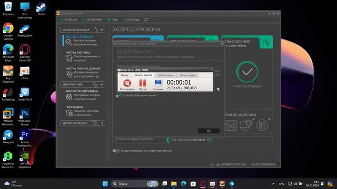Open the VMware Workstation desktop shortcut
This screenshot has width=337, height=189.
tap(8, 117)
